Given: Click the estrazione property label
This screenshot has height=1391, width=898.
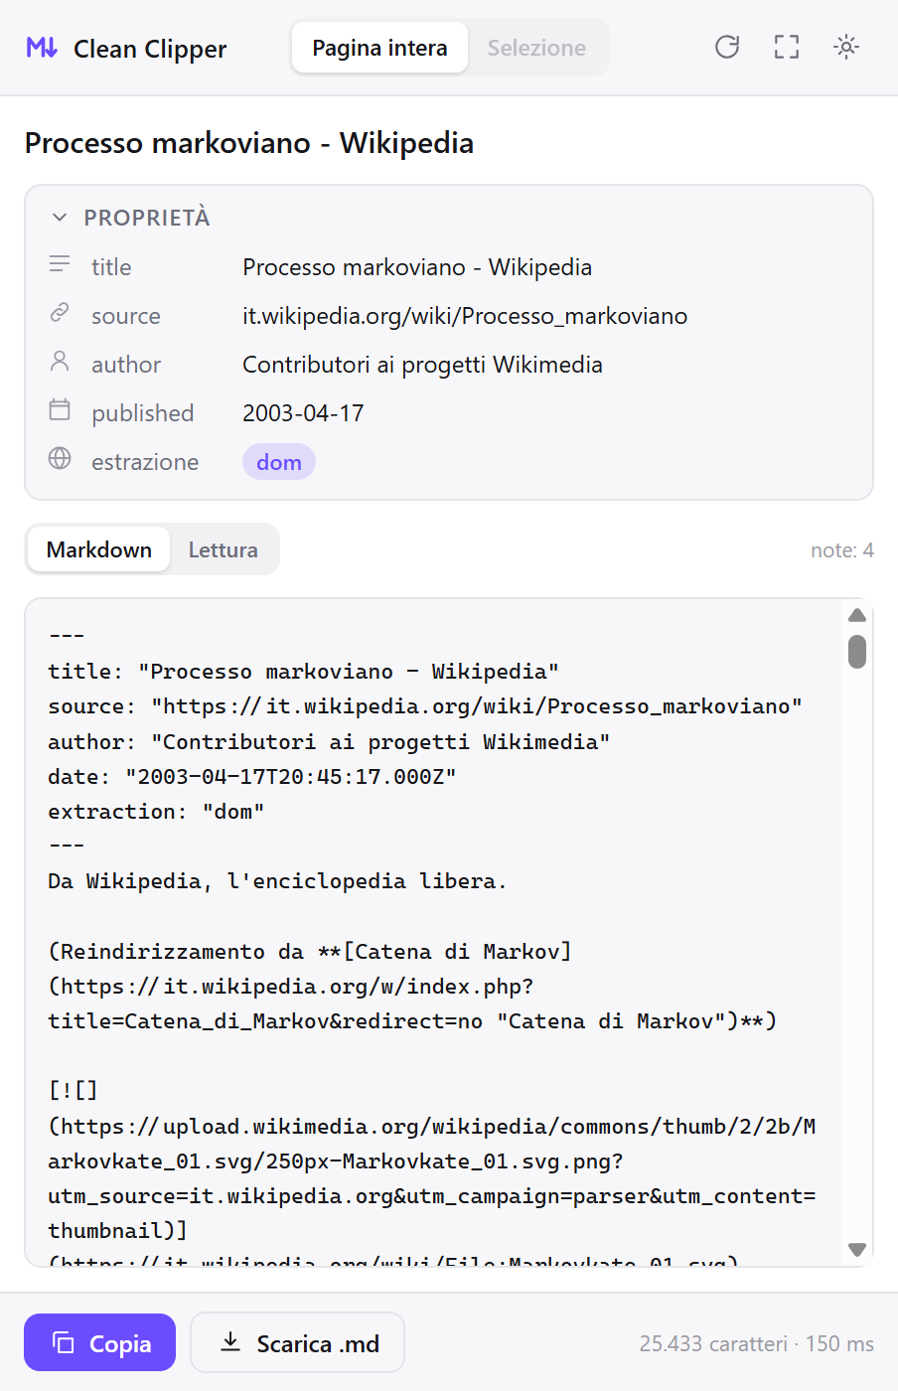Looking at the screenshot, I should pyautogui.click(x=145, y=462).
